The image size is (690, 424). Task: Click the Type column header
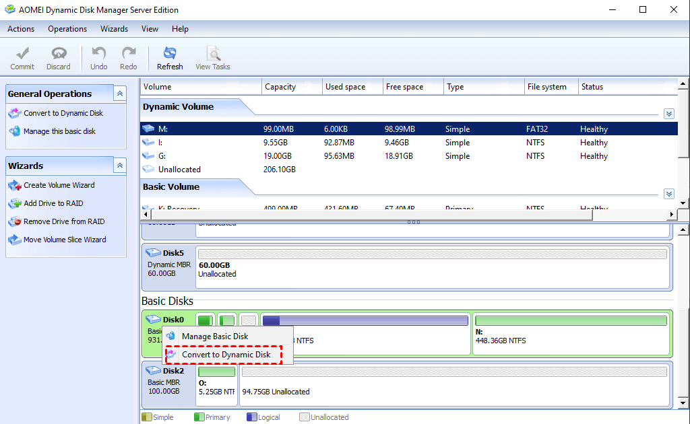click(x=484, y=87)
